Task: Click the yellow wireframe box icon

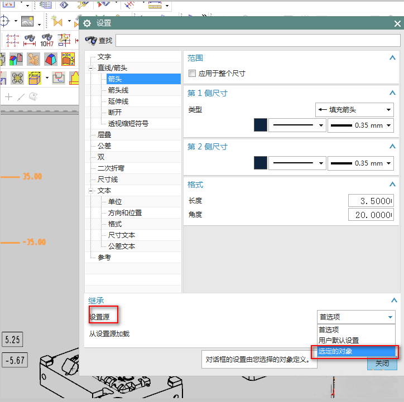Action: [x=35, y=78]
